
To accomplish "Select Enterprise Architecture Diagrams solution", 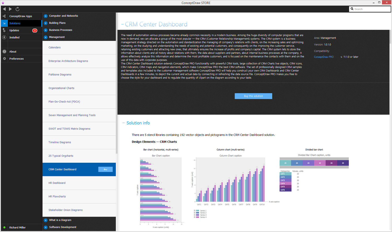I will click(79, 61).
